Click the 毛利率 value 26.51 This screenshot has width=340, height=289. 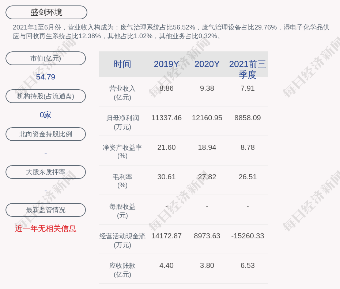pyautogui.click(x=248, y=177)
